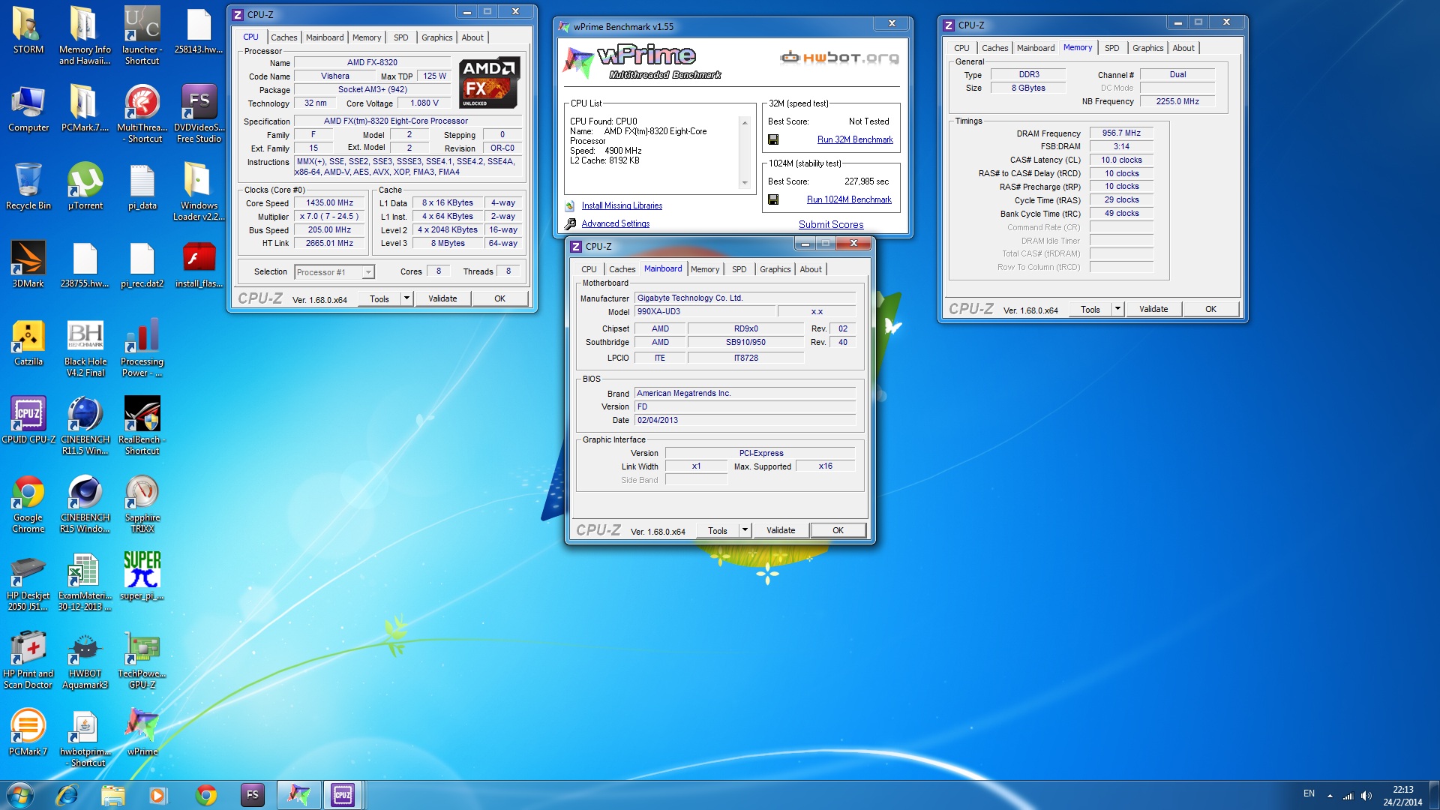The width and height of the screenshot is (1440, 810).
Task: Open Windows Loader v2.2 folder icon
Action: coord(199,191)
